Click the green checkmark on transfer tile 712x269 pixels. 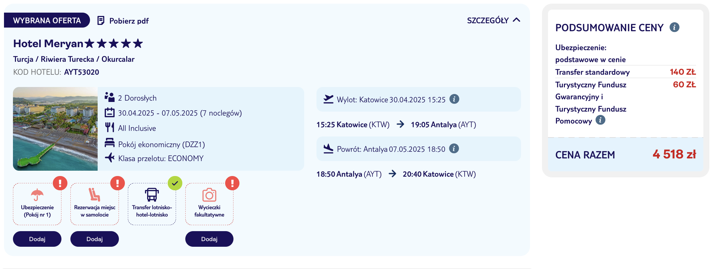tap(175, 183)
